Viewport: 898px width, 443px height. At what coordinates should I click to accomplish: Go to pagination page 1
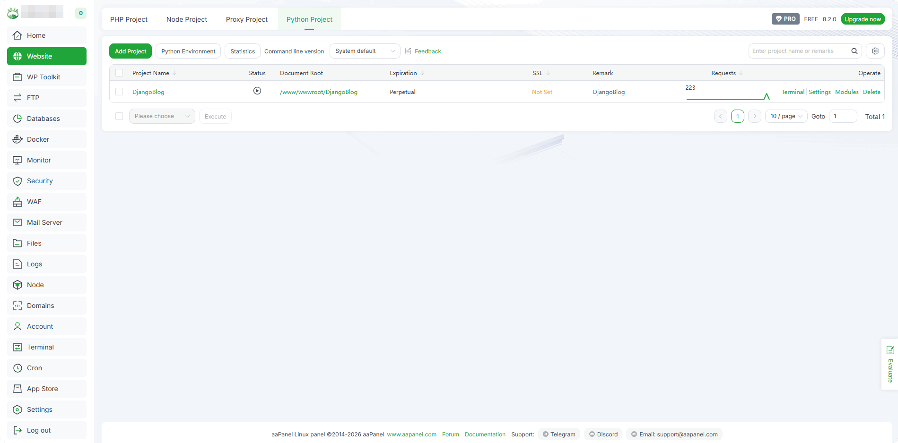(x=738, y=116)
